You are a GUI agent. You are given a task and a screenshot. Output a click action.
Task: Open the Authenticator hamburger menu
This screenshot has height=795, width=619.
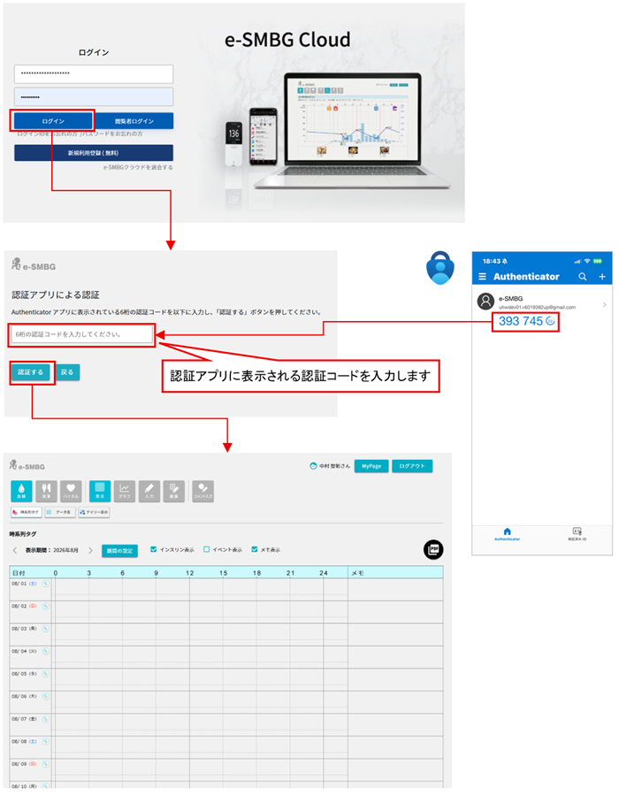[482, 276]
